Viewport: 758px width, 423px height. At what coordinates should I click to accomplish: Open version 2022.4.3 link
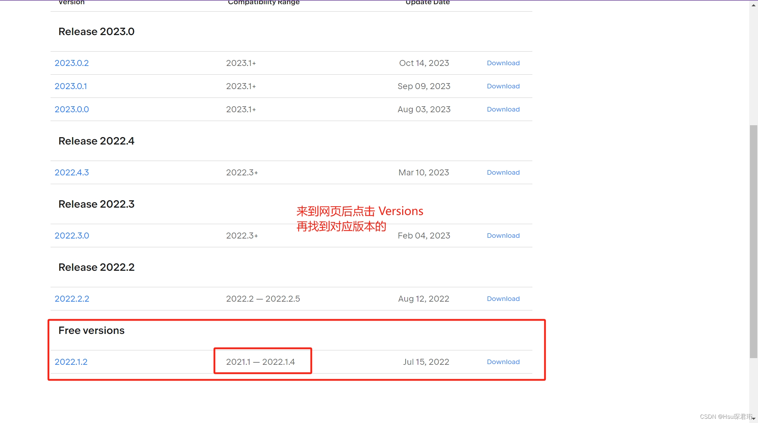[x=72, y=173]
